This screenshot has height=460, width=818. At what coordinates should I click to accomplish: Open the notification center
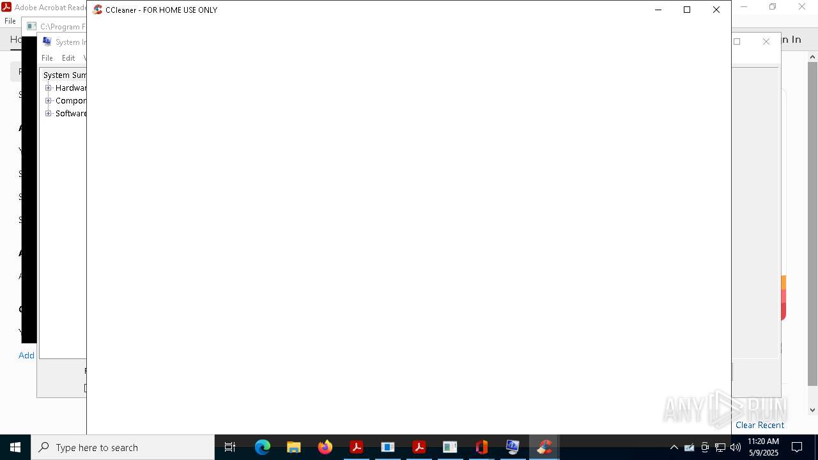[797, 447]
